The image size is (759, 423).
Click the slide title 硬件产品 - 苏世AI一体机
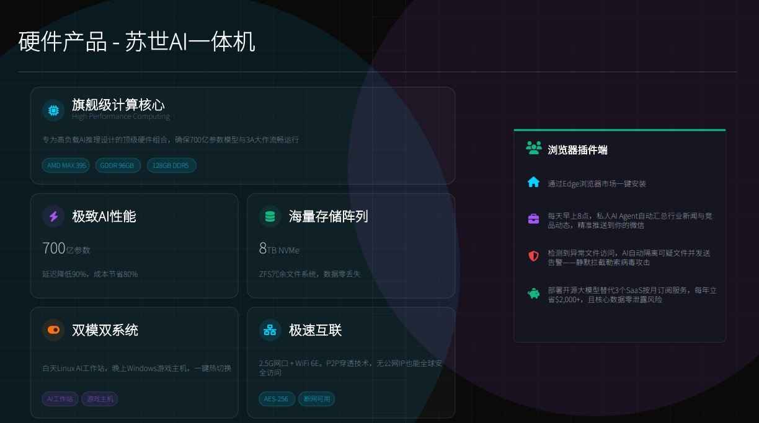136,42
